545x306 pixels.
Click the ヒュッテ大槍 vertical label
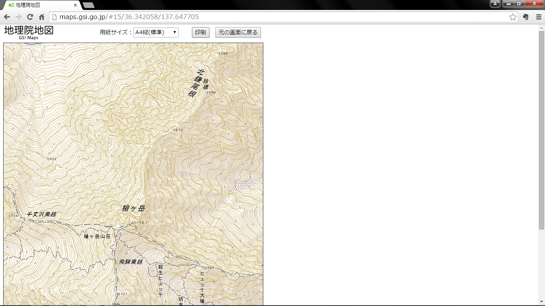(202, 287)
